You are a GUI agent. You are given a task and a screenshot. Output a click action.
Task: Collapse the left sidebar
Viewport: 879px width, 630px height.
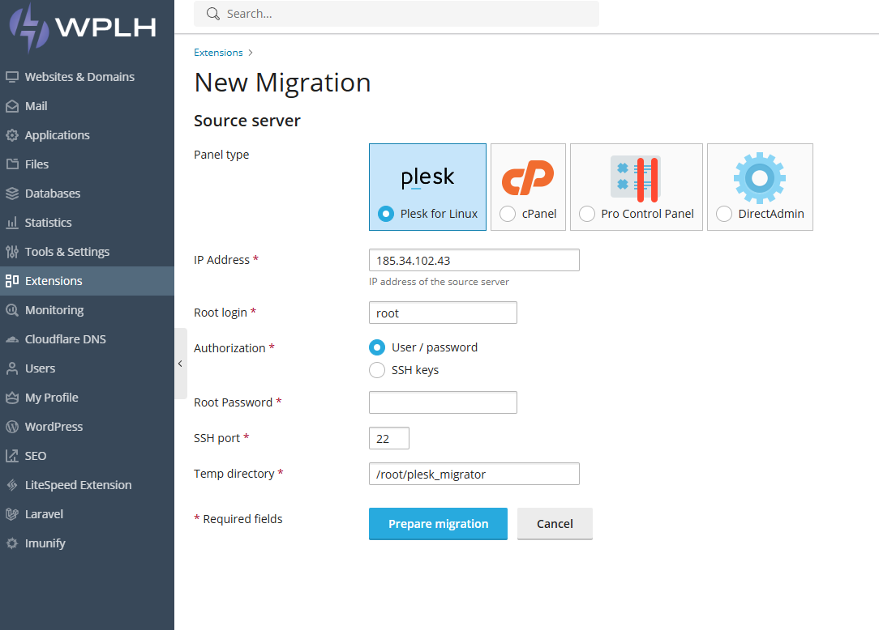(x=181, y=364)
